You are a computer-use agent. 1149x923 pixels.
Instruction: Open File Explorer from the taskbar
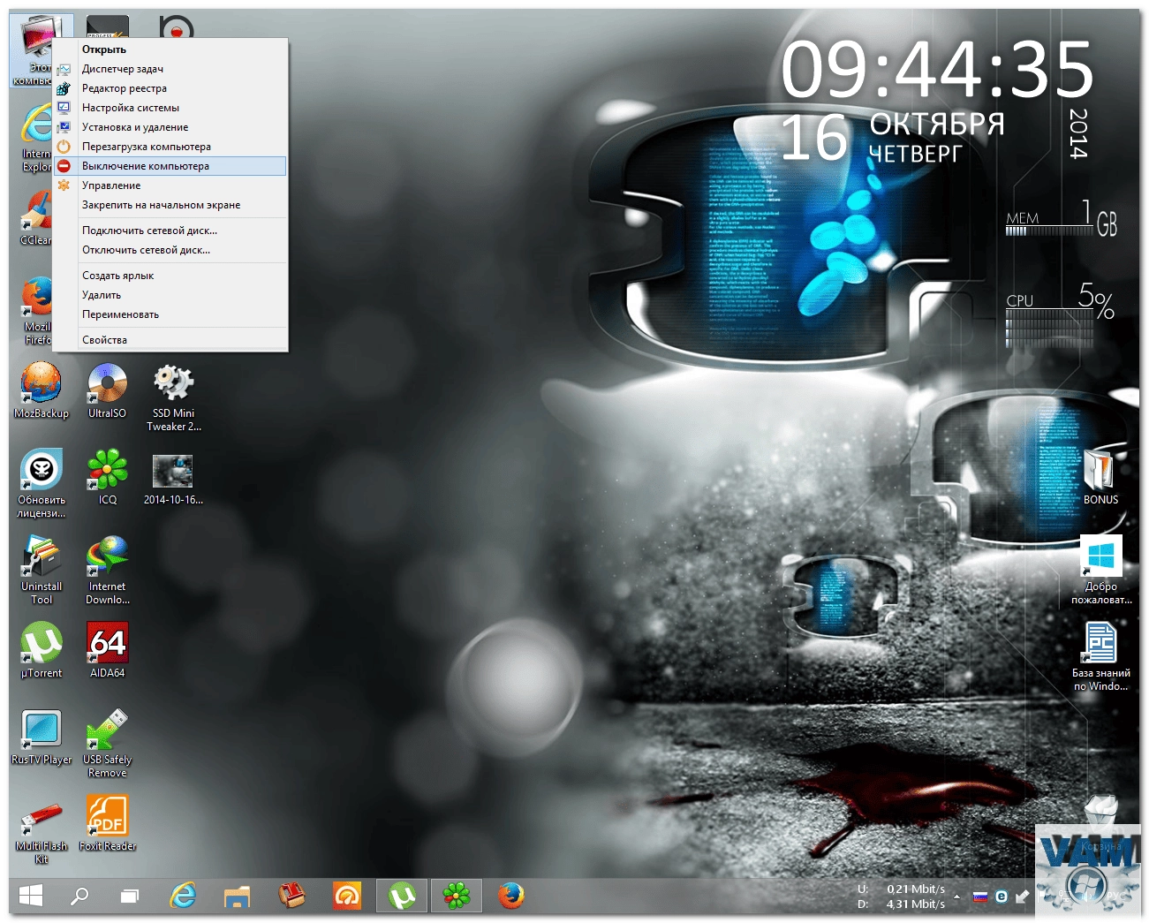[x=237, y=896]
